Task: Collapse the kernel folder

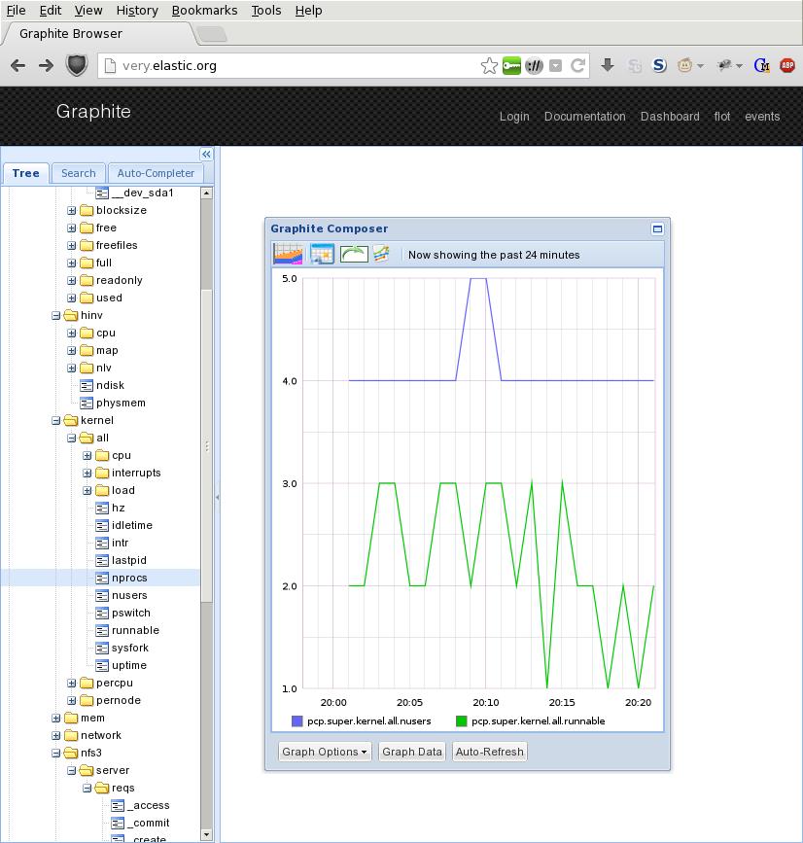Action: [x=55, y=420]
